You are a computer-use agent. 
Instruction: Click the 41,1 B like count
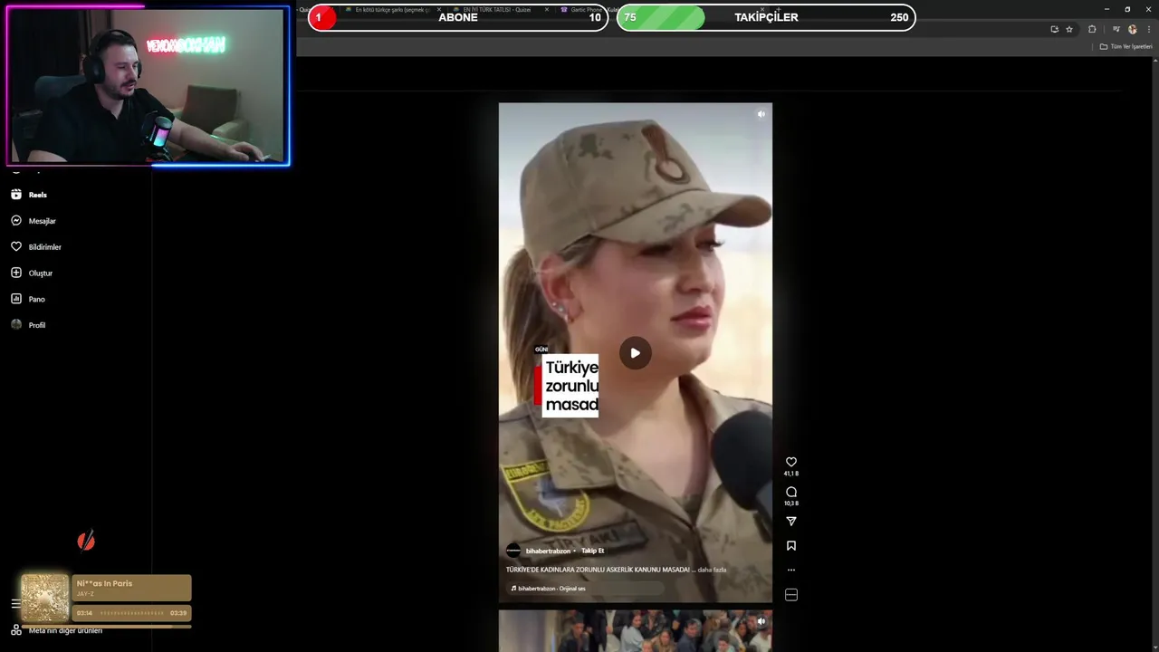point(790,474)
